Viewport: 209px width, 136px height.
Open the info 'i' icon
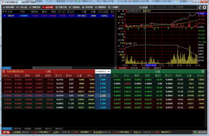[200, 7]
